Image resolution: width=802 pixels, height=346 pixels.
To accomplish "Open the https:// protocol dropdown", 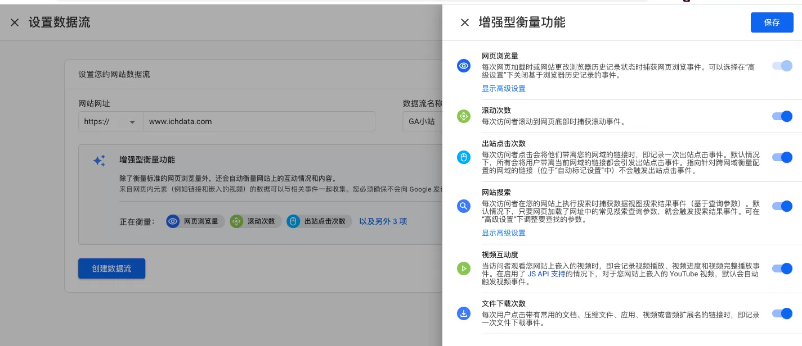I will (110, 121).
